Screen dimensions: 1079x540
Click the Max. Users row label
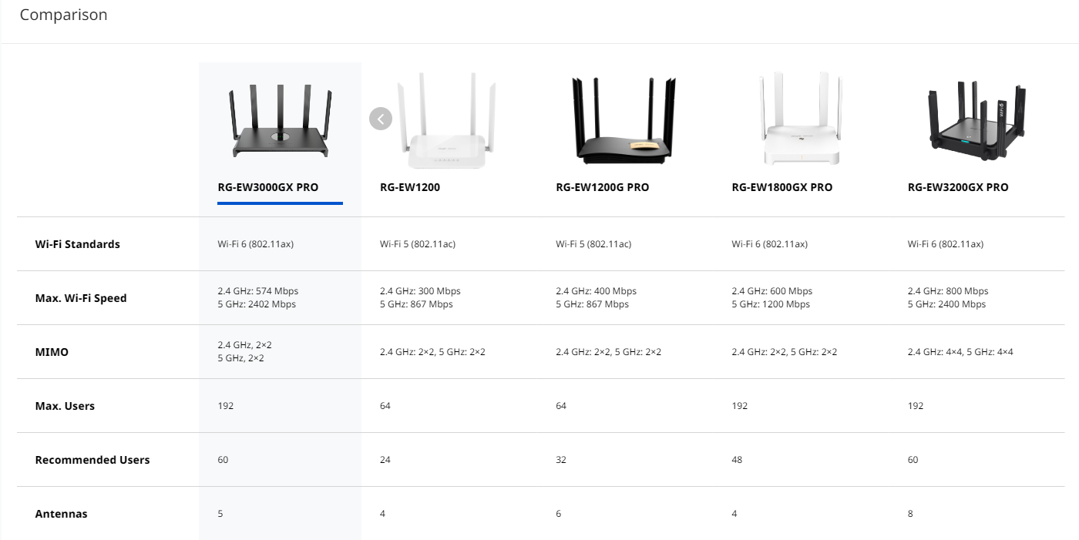[x=65, y=406]
